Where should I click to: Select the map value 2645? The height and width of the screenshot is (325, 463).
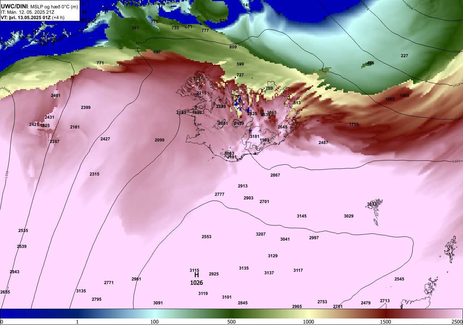click(283, 127)
